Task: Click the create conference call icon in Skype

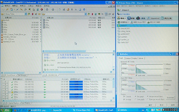Action: pyautogui.click(x=148, y=22)
